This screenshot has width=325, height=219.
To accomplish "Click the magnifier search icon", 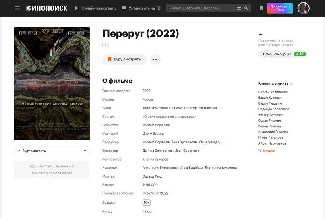I will pos(246,8).
